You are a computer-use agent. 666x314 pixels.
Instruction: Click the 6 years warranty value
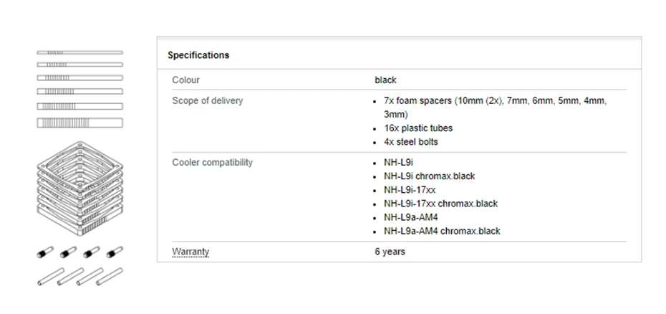pos(390,252)
